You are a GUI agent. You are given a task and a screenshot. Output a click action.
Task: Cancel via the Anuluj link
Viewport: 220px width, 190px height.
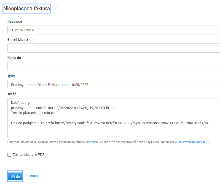[x=34, y=176]
